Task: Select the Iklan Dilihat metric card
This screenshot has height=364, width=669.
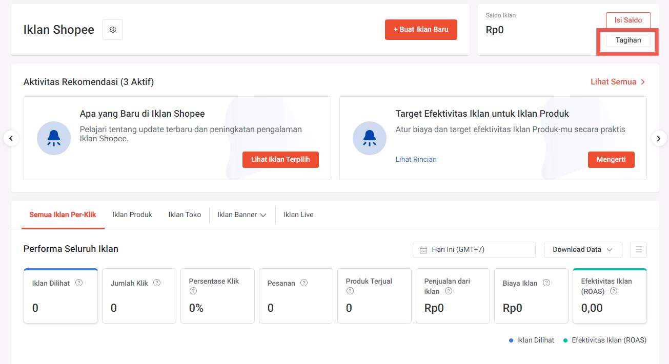Action: click(x=60, y=296)
